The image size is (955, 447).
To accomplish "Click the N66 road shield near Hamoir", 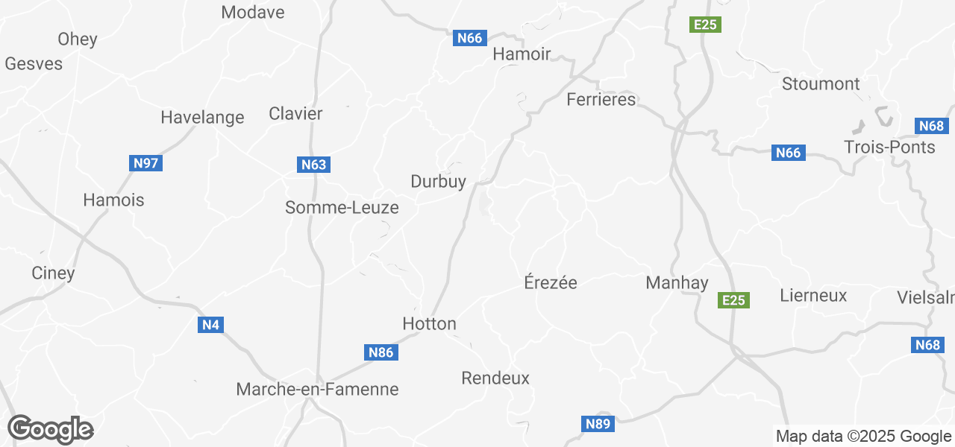I will tap(469, 38).
